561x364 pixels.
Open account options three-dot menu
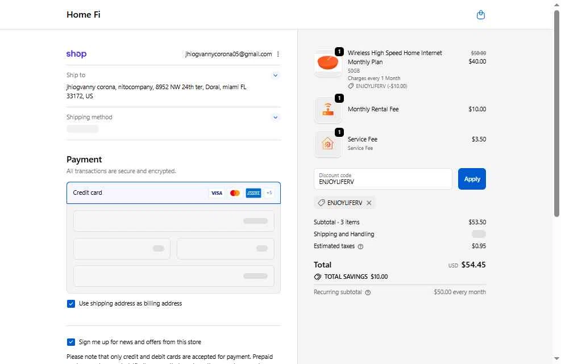point(278,54)
